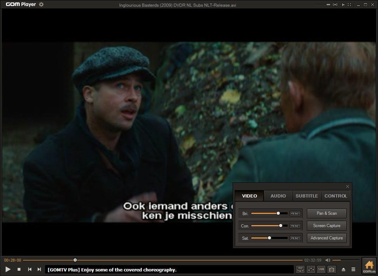Screen dimensions: 378x276
Task: Capture screenshot with camera icon
Action: (x=332, y=269)
